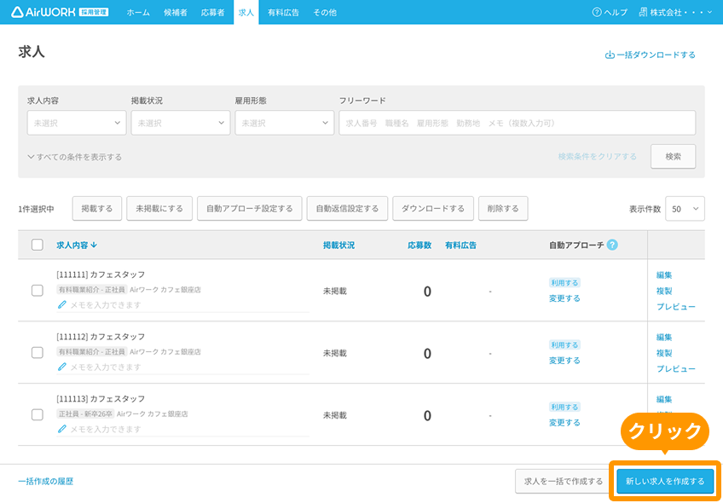
Task: Click プレビュー for job 111111
Action: 676,307
